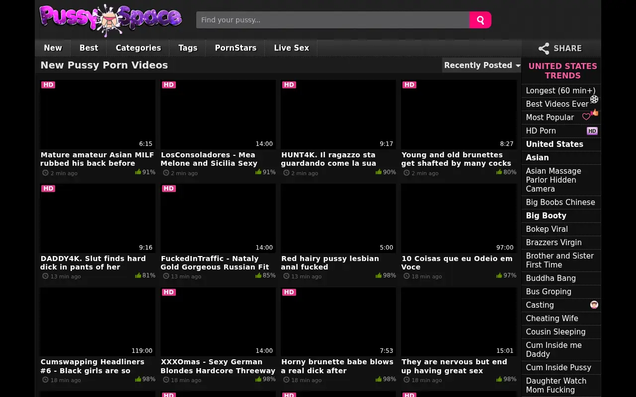Open the video thumbnail with 97:00 duration
This screenshot has width=636, height=397.
459,218
